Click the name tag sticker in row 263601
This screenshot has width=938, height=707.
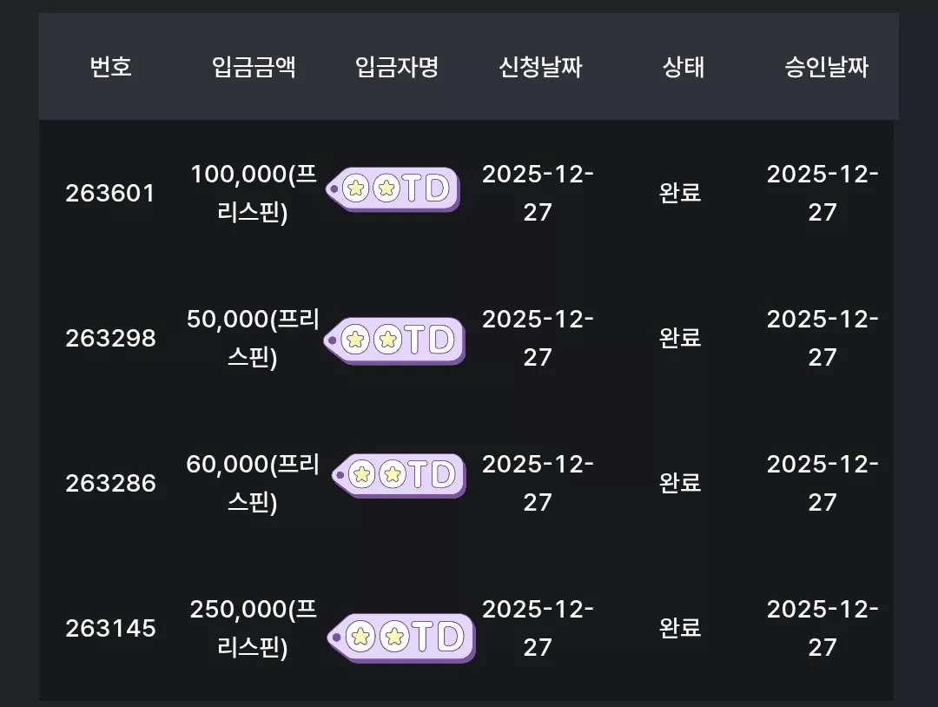(x=393, y=189)
